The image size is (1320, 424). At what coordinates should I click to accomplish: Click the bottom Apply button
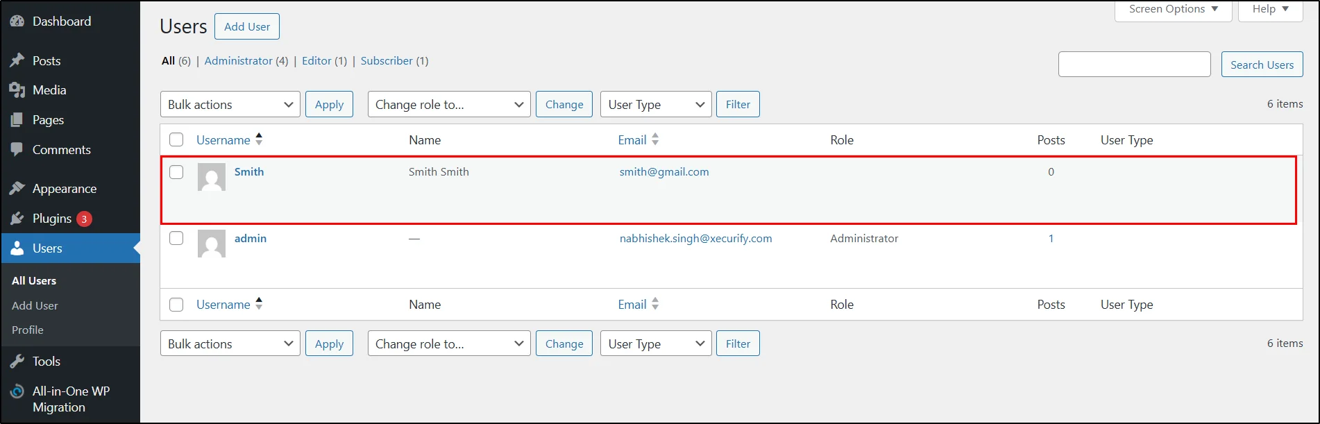[x=329, y=344]
